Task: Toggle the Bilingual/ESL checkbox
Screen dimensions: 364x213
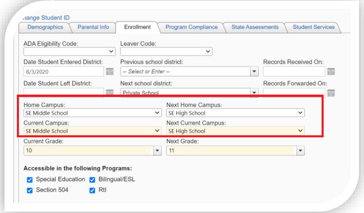Action: [92, 179]
